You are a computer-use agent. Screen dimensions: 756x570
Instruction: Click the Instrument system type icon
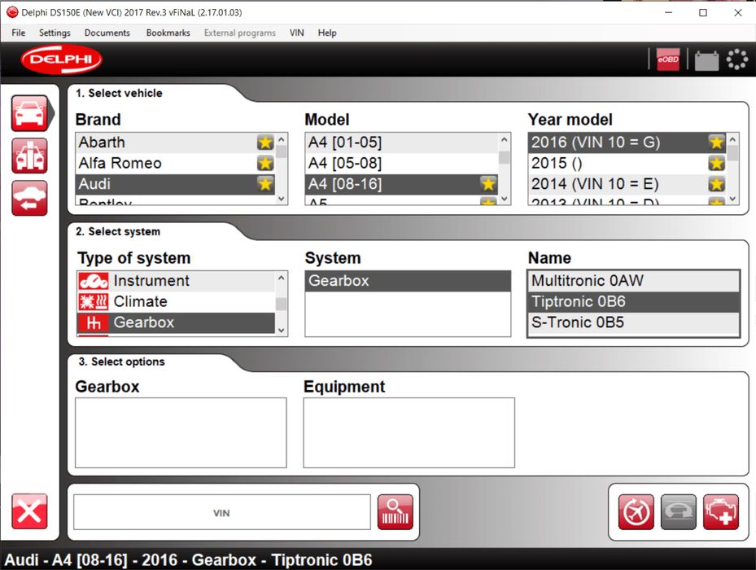click(94, 281)
